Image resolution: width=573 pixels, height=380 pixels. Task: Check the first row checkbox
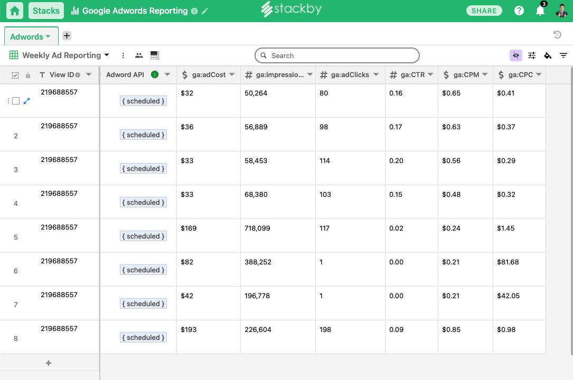tap(16, 101)
